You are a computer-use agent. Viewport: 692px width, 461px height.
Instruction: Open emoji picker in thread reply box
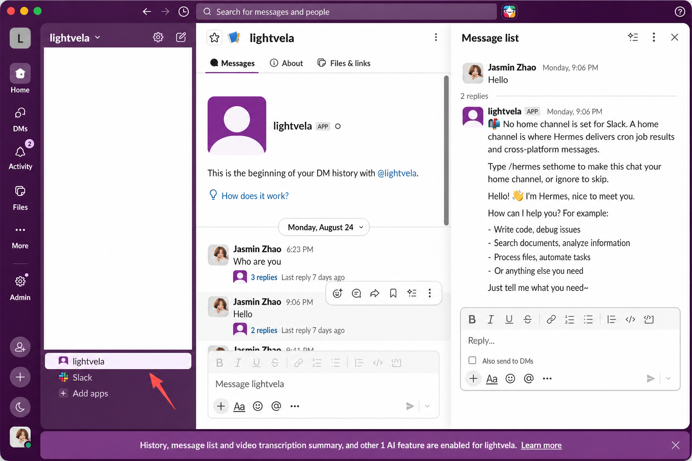(510, 379)
